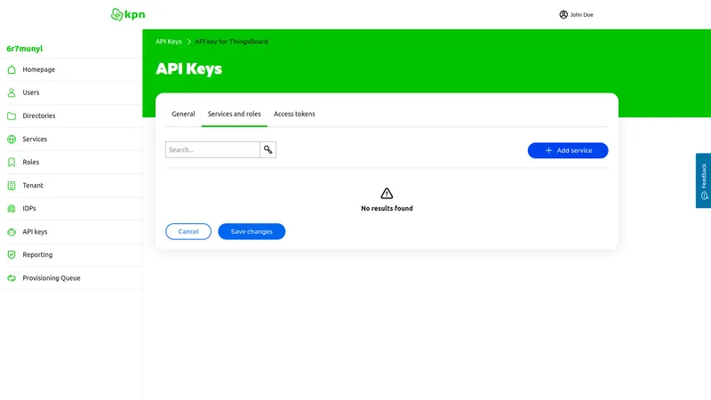Screen dimensions: 711x400
Task: Click the Provisioning Queue arrows icon
Action: pyautogui.click(x=12, y=278)
